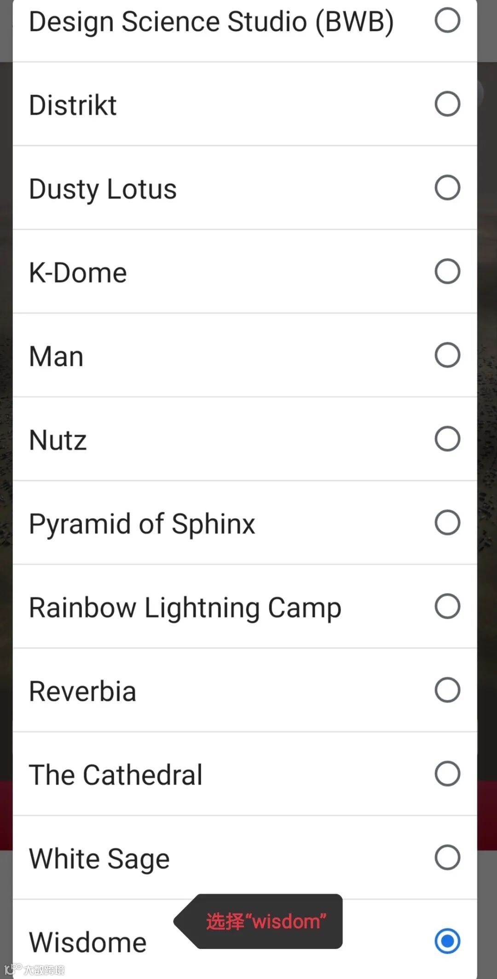Select the Nutz radio button

tap(447, 439)
